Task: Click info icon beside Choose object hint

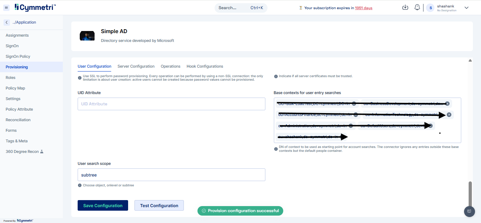Action: (79, 185)
